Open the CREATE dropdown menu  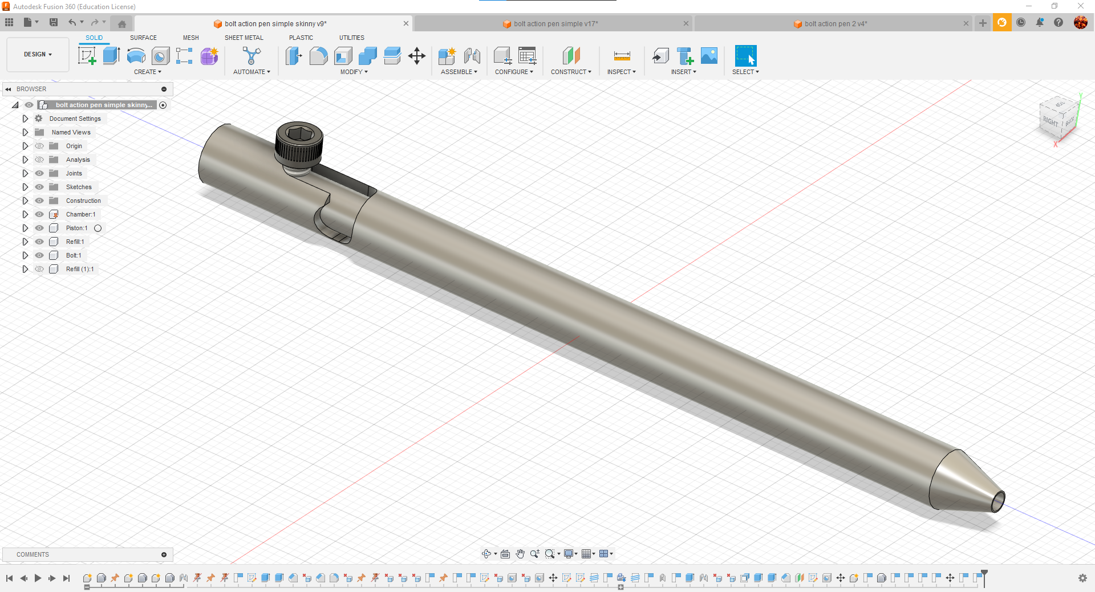[x=148, y=72]
